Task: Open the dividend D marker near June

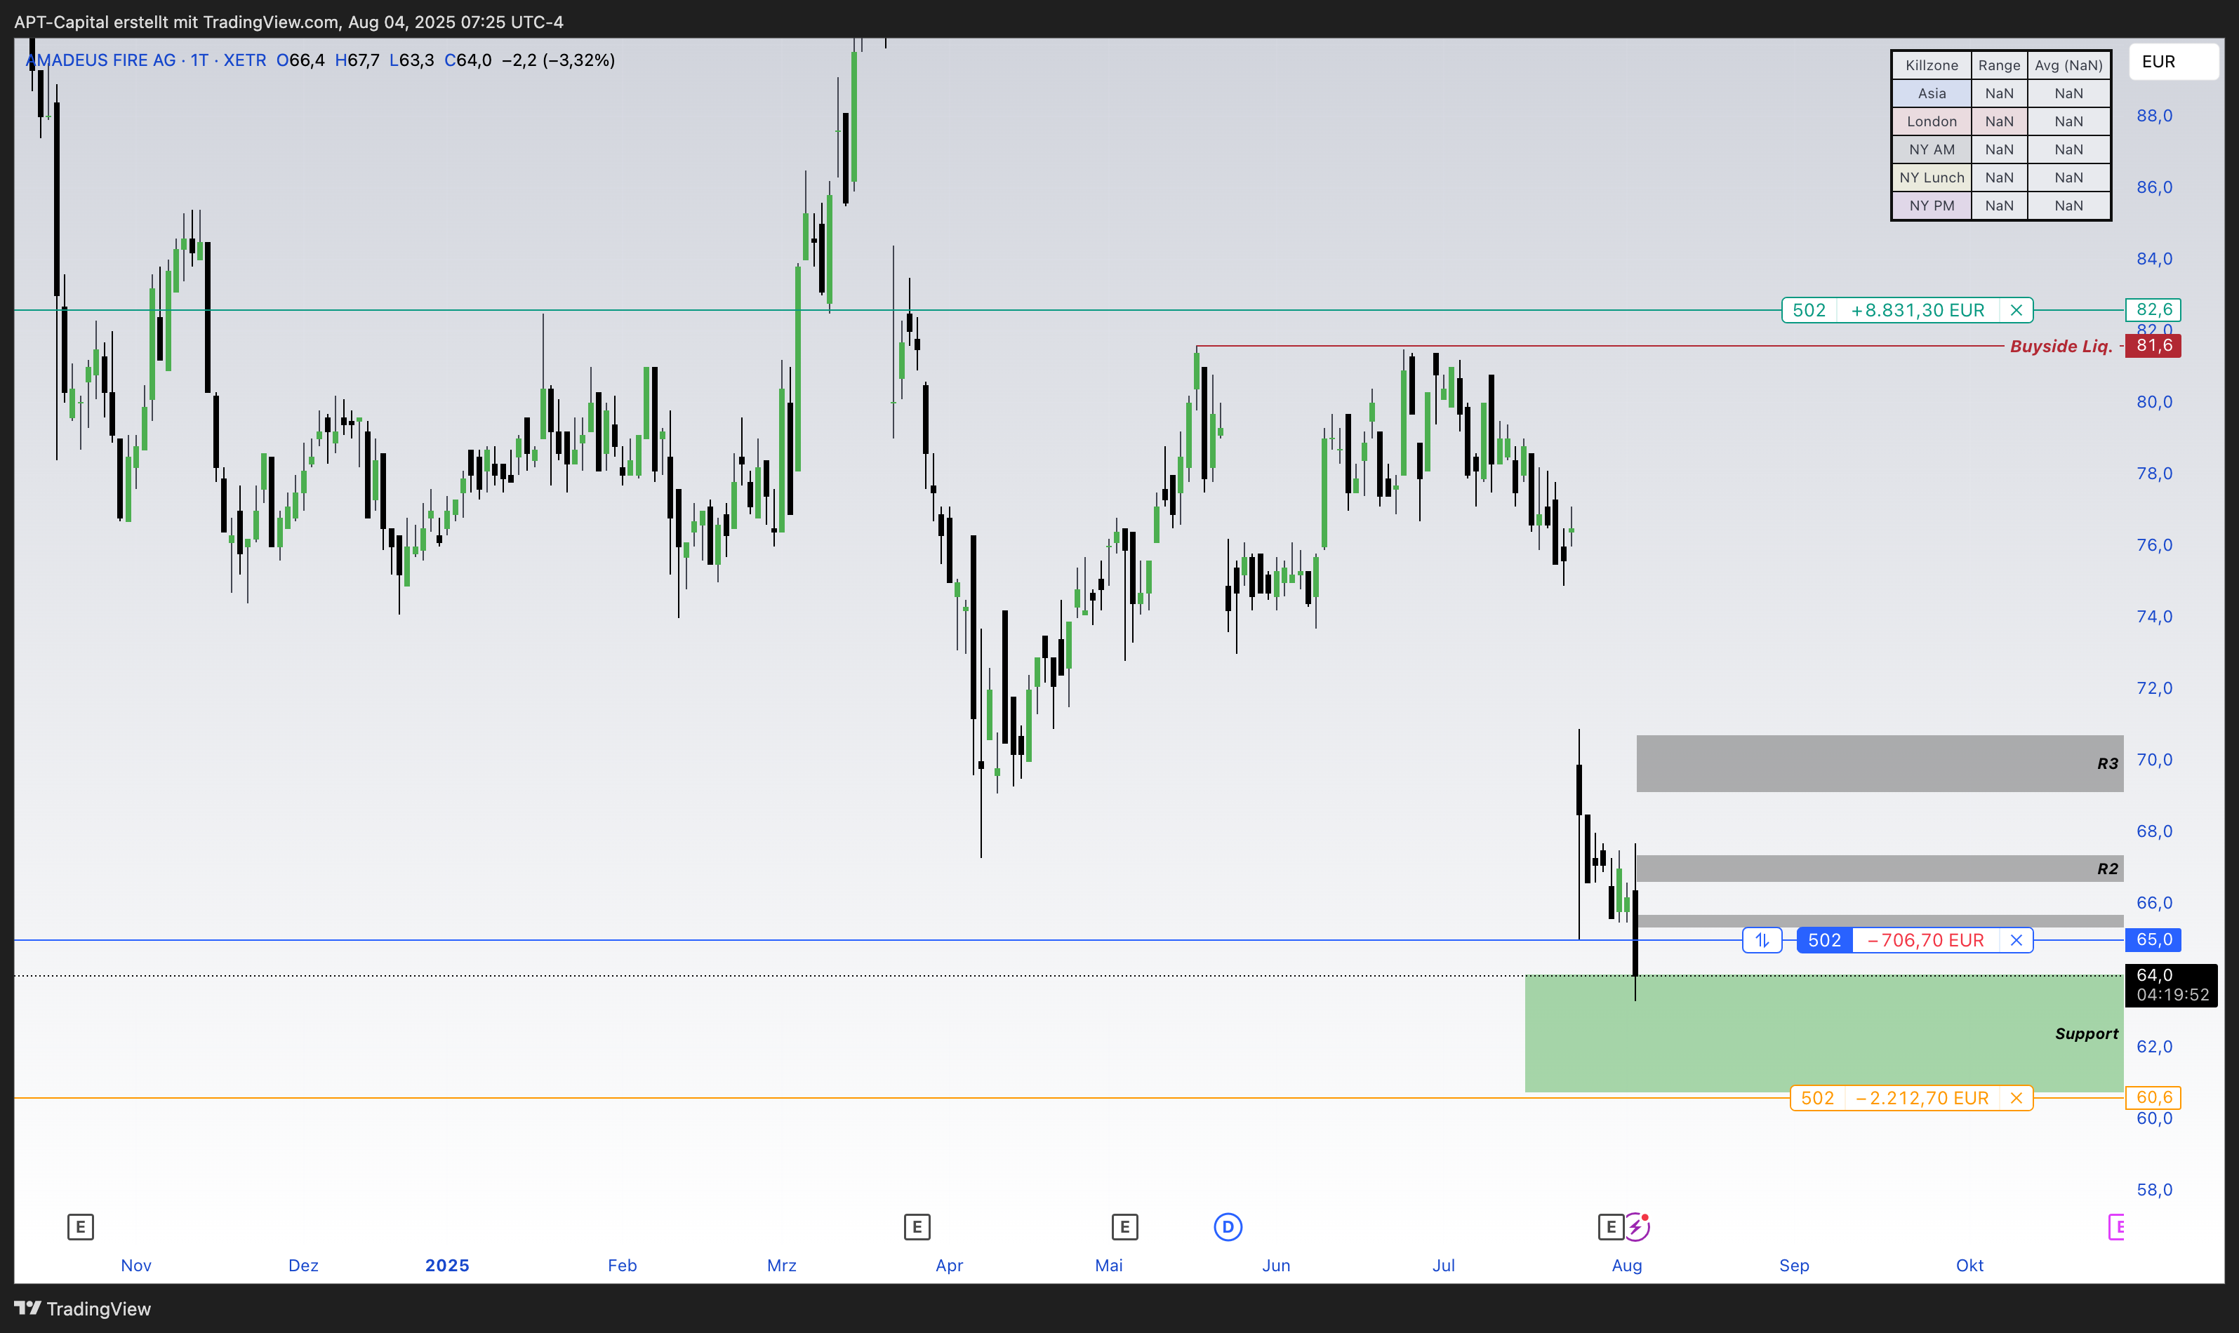Action: coord(1228,1226)
